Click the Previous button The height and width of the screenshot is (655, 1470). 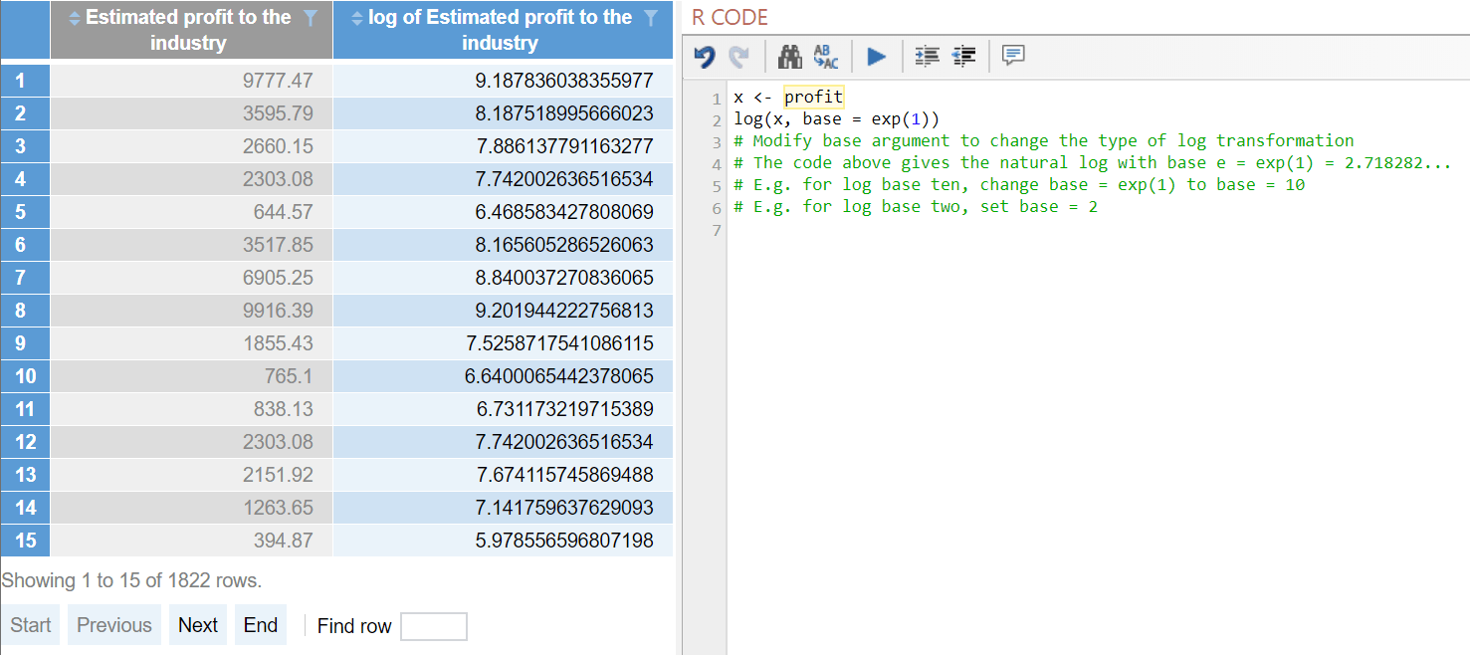(x=113, y=624)
